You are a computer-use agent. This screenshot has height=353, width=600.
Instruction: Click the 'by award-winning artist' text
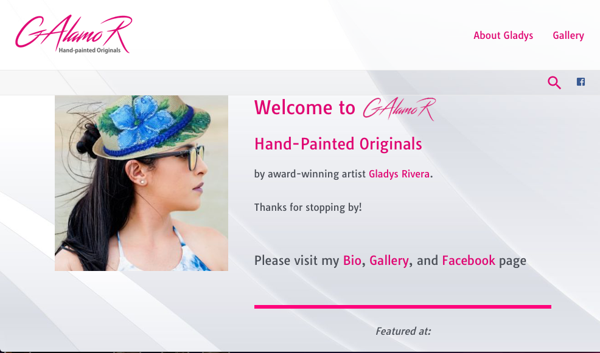click(x=310, y=174)
